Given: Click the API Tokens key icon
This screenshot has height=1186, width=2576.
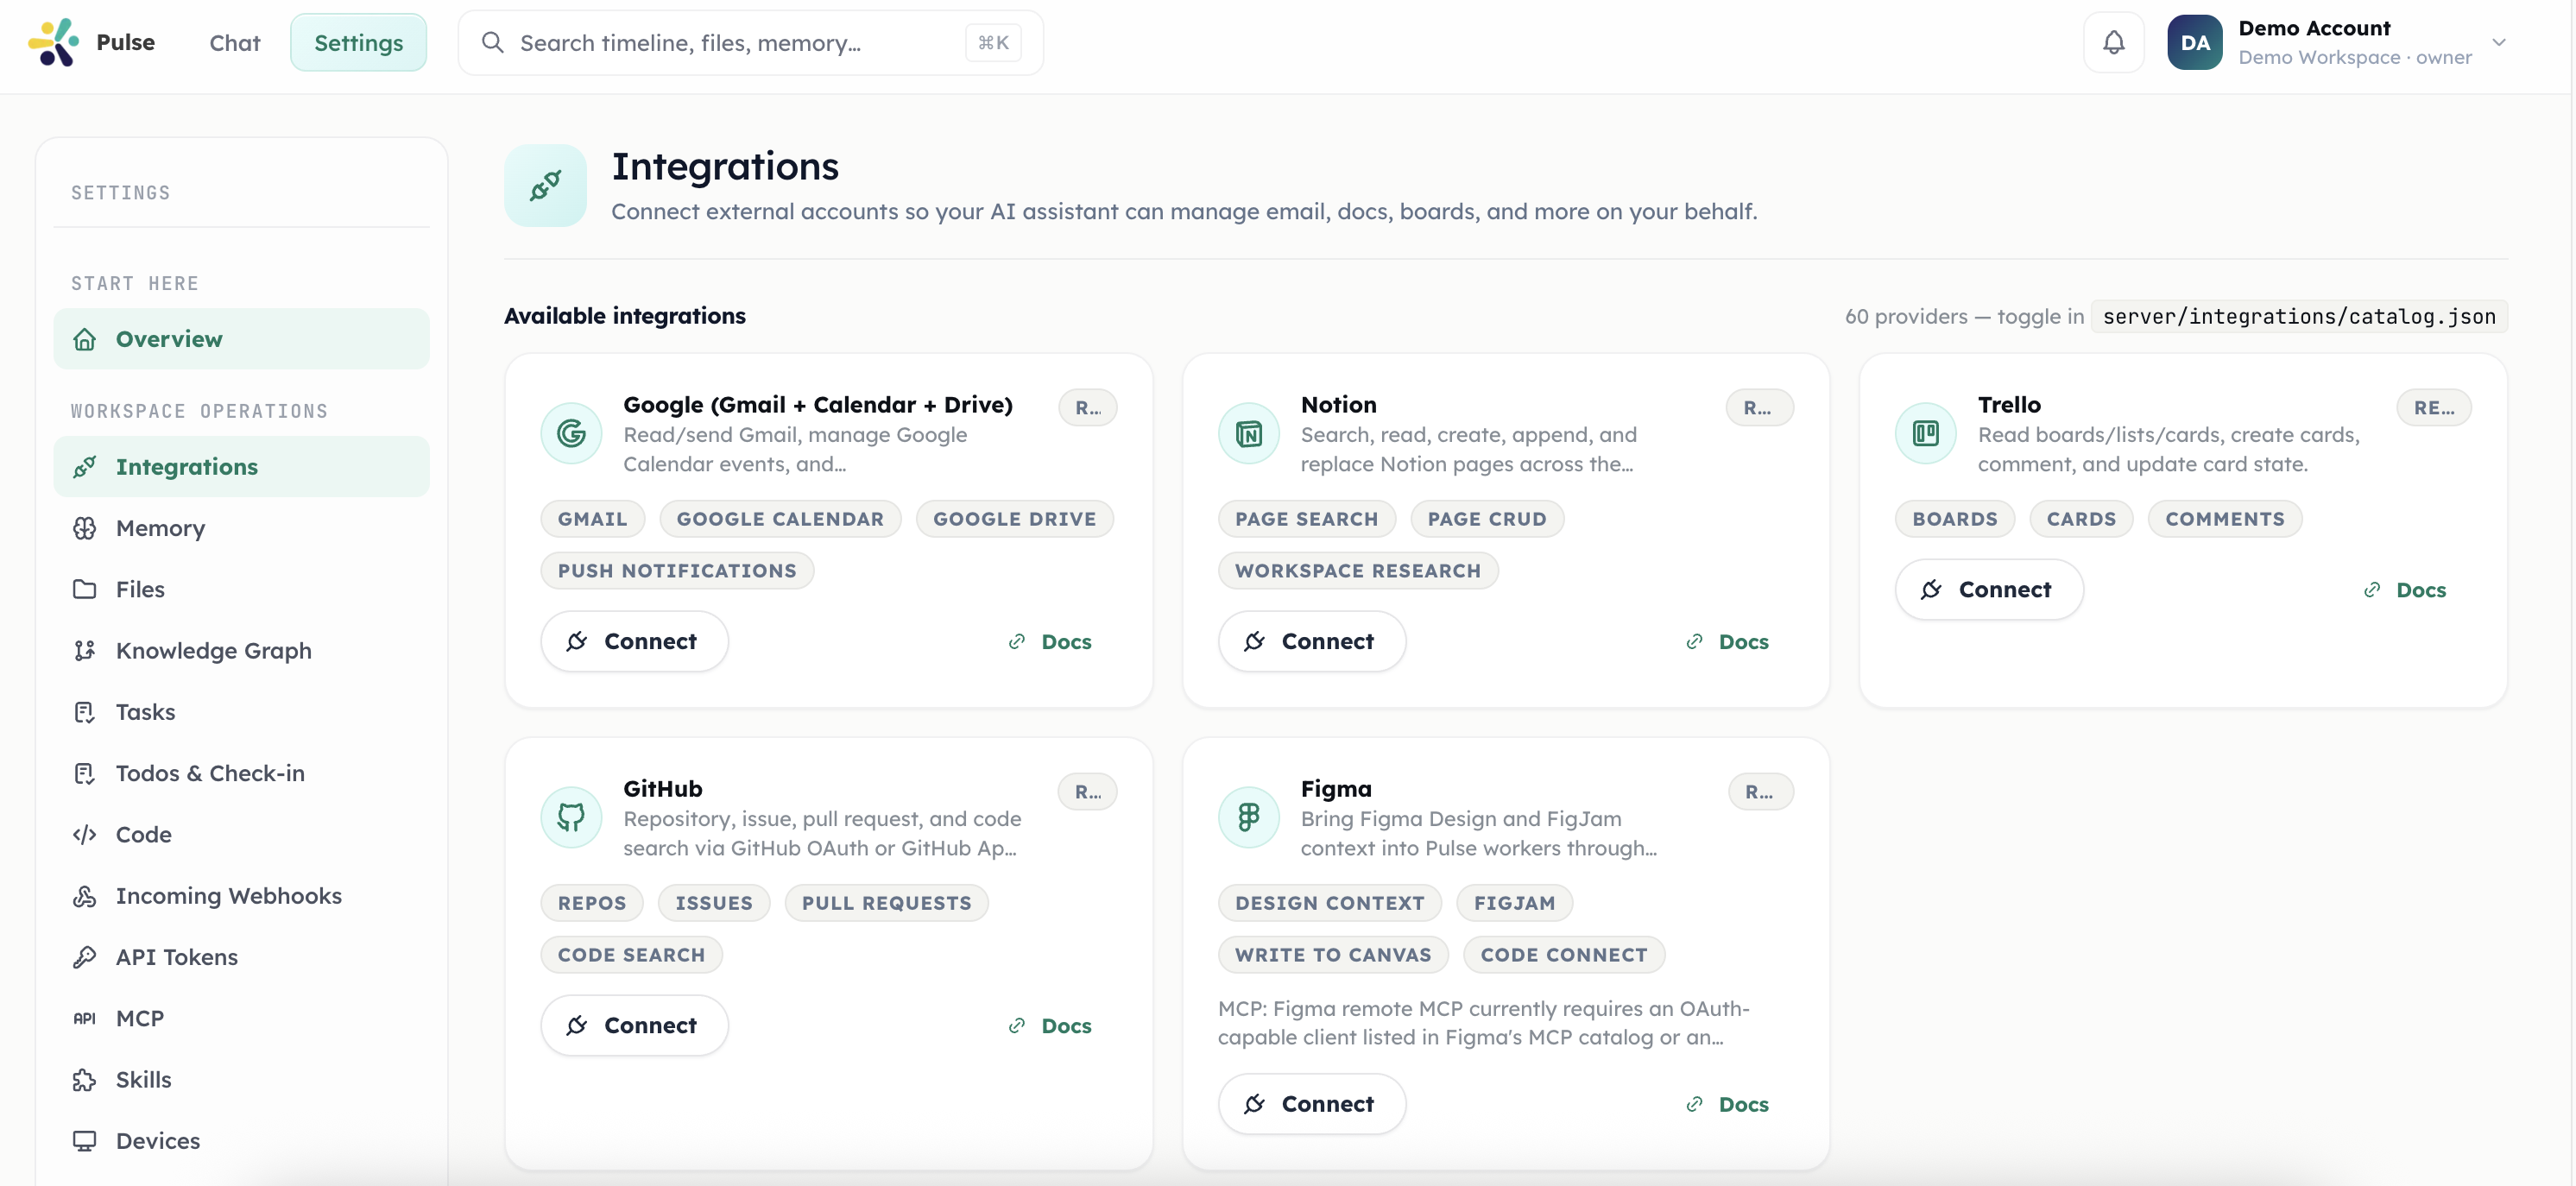Looking at the screenshot, I should [x=84, y=957].
